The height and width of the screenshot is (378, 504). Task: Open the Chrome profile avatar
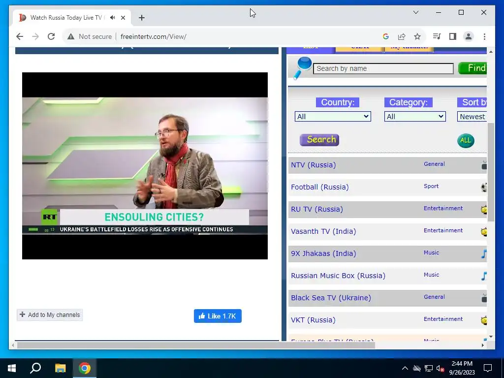click(469, 36)
